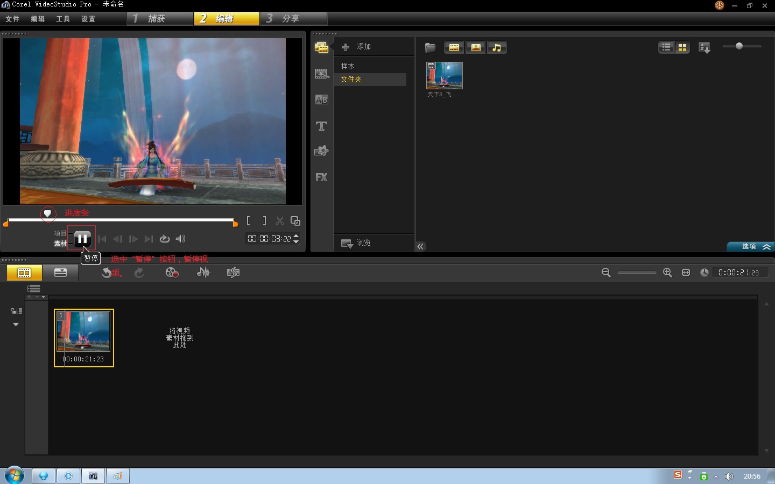Jump to the clip end with End button
The image size is (775, 484).
pyautogui.click(x=149, y=239)
